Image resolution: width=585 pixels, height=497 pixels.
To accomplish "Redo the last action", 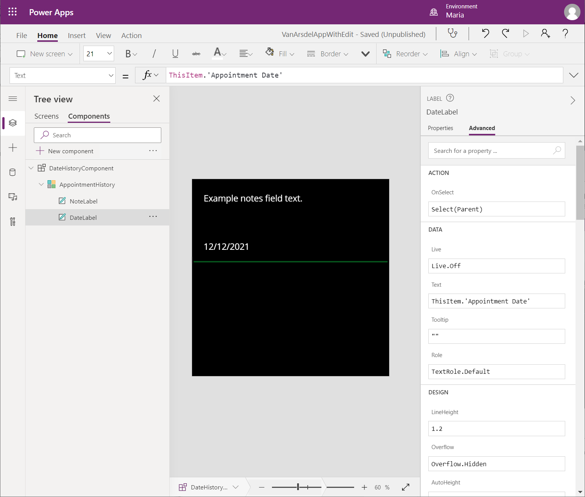I will (506, 34).
